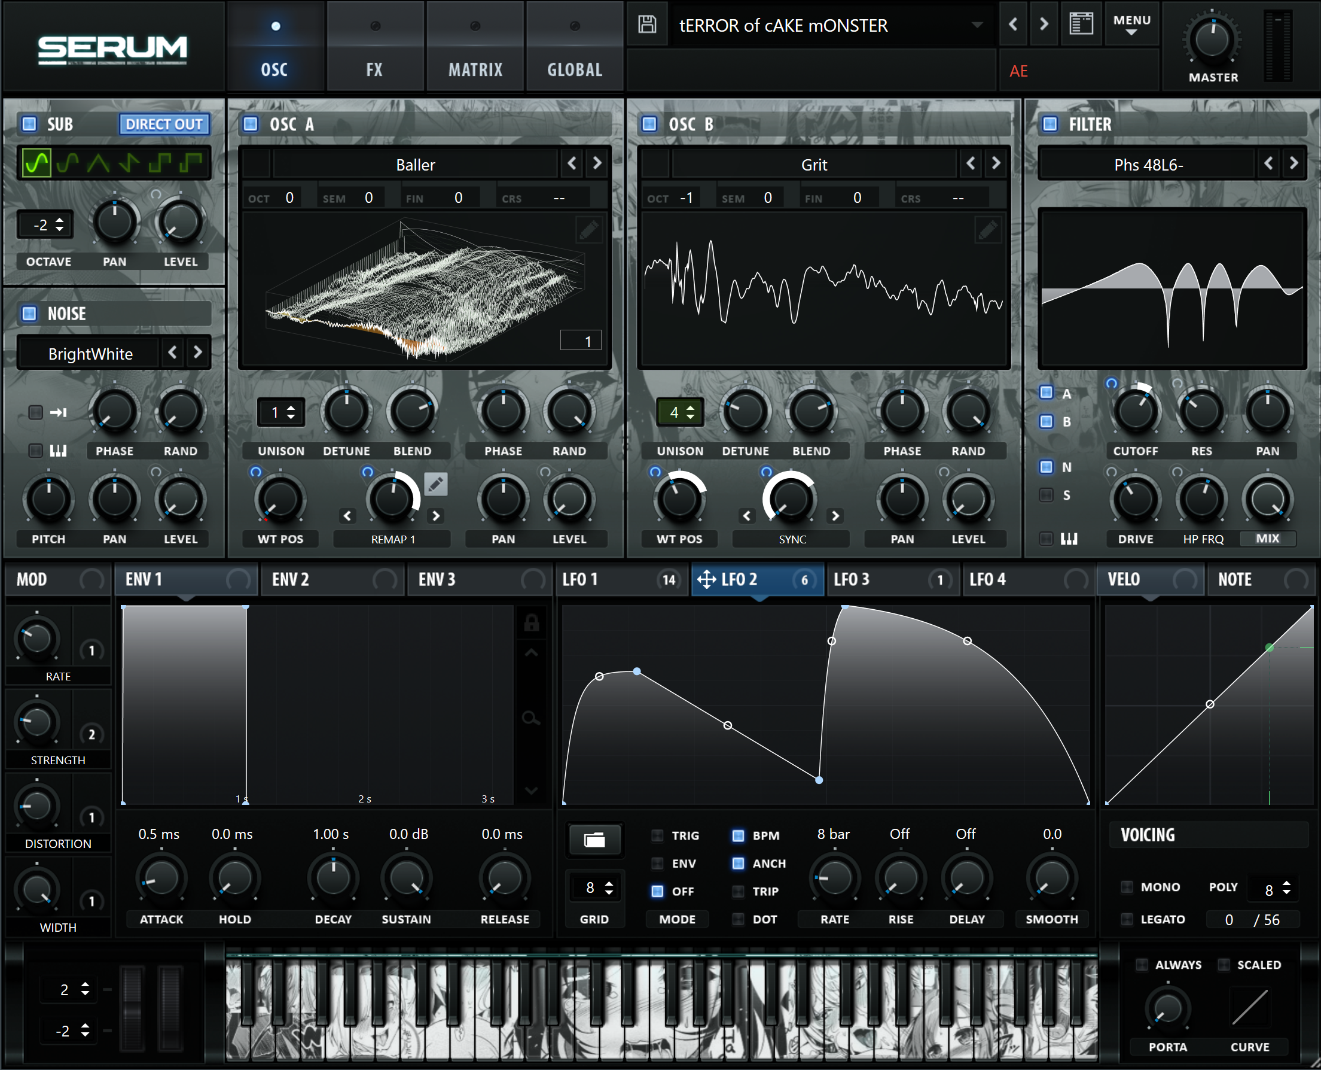Image resolution: width=1321 pixels, height=1070 pixels.
Task: Open the Baller wavetable selector
Action: (416, 165)
